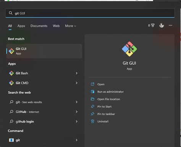The width and height of the screenshot is (181, 147).
Task: Click the trash icon next to Uninstall
Action: [92, 121]
